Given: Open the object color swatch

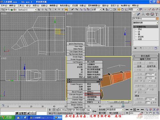Looking at the screenshot, I should tap(157, 19).
